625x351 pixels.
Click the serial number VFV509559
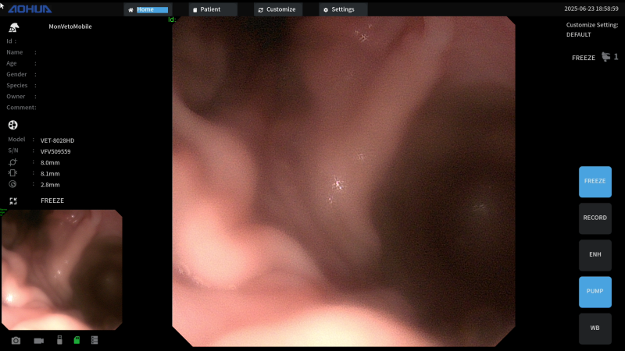(55, 151)
